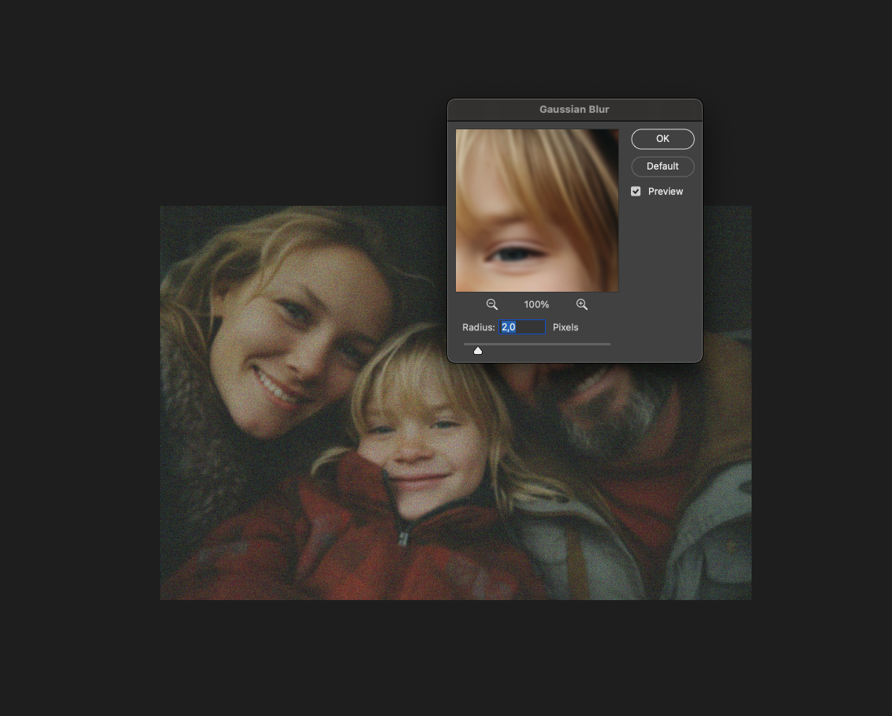Image resolution: width=892 pixels, height=716 pixels.
Task: Click the Radius input field
Action: tap(521, 327)
